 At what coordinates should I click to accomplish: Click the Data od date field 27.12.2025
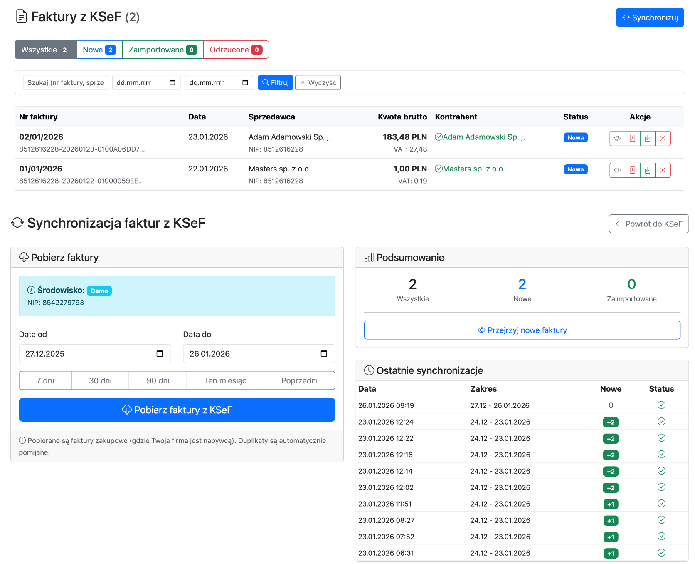(95, 354)
